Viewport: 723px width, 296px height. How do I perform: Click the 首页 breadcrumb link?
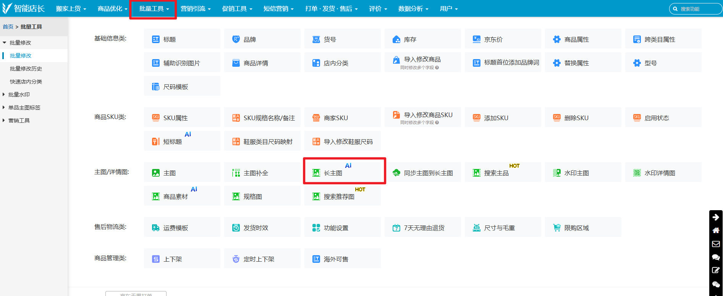[x=8, y=27]
